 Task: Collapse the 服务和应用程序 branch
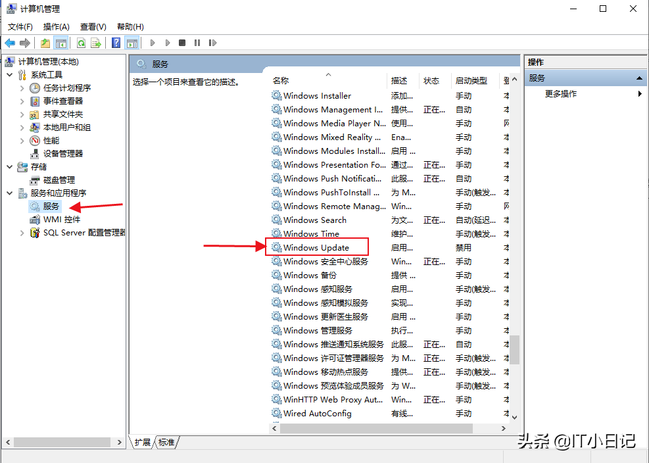coord(10,193)
